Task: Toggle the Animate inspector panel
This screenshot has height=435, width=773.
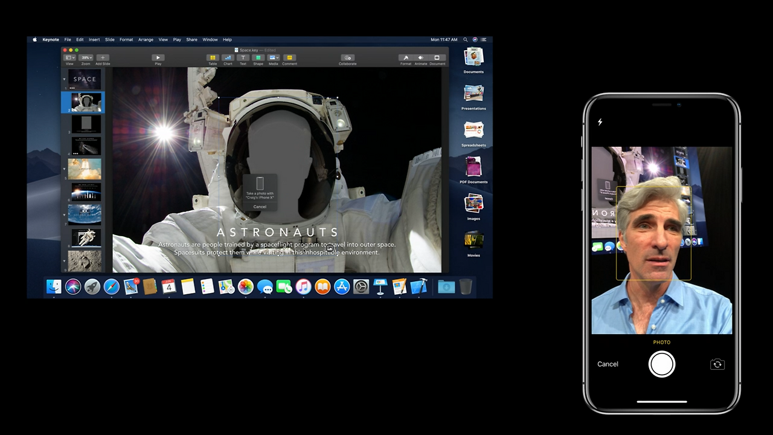Action: [421, 57]
